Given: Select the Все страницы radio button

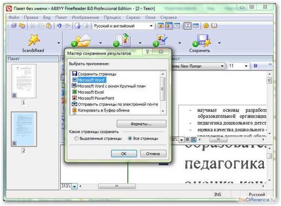Looking at the screenshot, I should [130, 138].
